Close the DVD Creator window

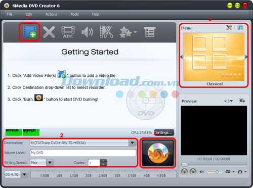(245, 6)
